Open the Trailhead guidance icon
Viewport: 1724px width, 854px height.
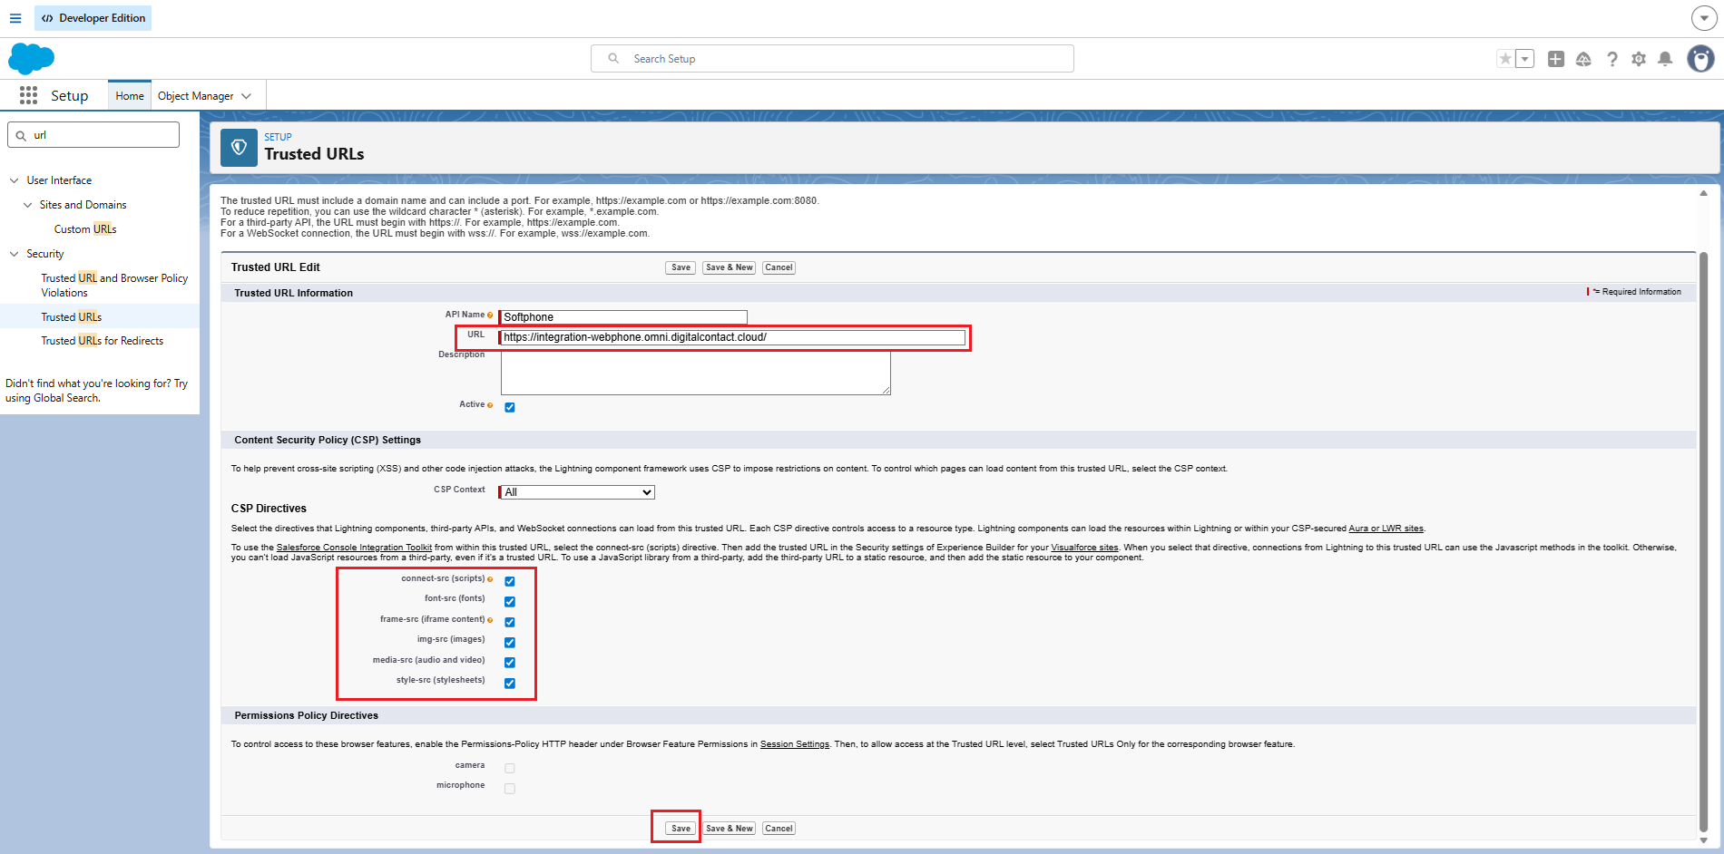click(x=1583, y=59)
